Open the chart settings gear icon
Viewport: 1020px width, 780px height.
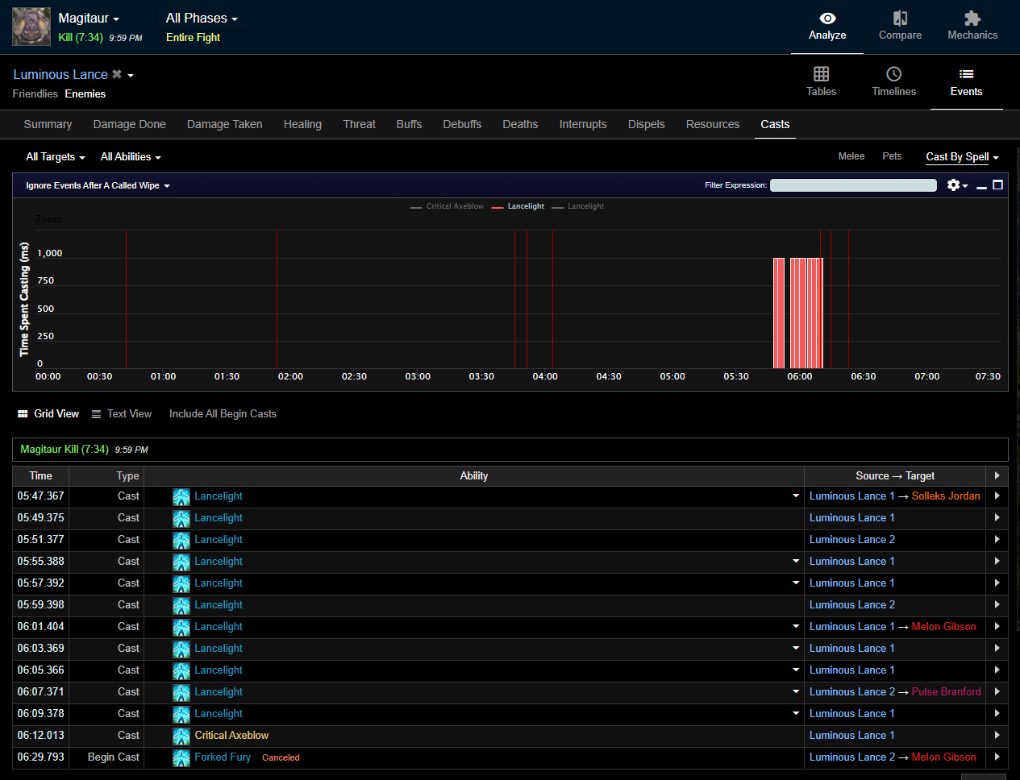(x=953, y=185)
